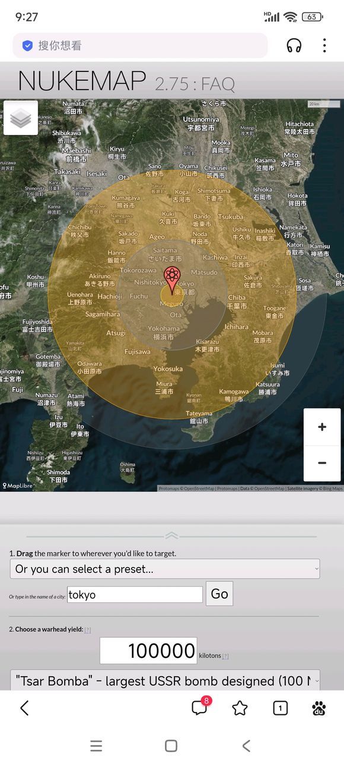Click the Go button
344x766 pixels.
coord(219,594)
